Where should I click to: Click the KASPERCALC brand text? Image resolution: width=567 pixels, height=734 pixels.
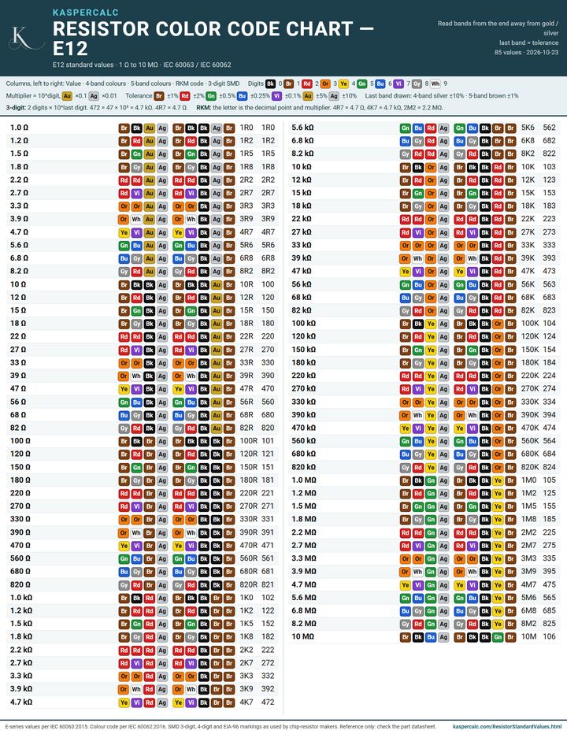[86, 12]
